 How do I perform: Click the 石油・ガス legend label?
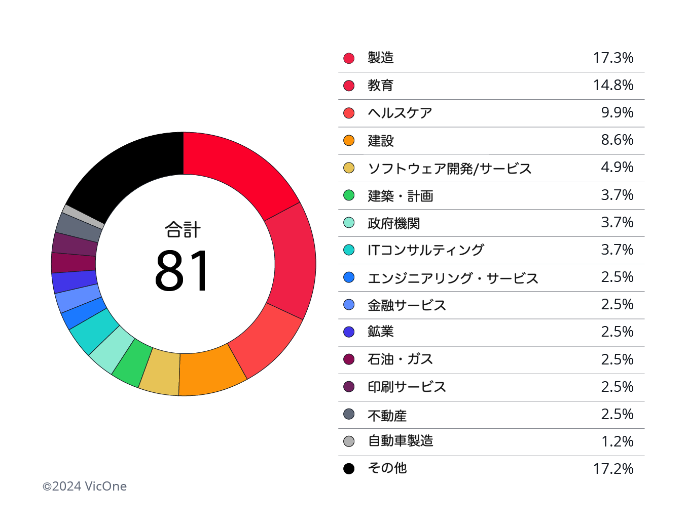400,359
